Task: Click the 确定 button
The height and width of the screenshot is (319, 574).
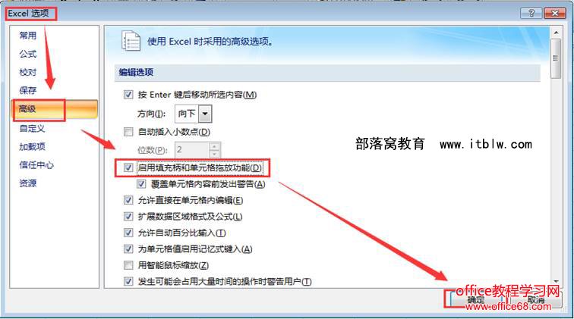Action: point(476,299)
